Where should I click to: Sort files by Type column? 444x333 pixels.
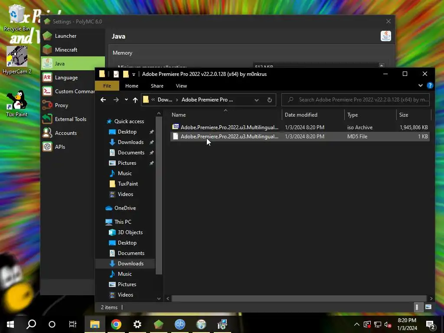[x=370, y=114]
